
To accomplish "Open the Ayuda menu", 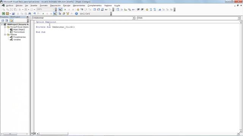I will (117, 6).
